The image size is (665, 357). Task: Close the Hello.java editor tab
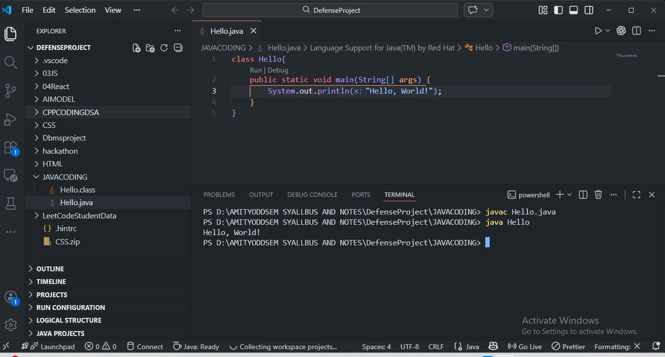pyautogui.click(x=252, y=31)
